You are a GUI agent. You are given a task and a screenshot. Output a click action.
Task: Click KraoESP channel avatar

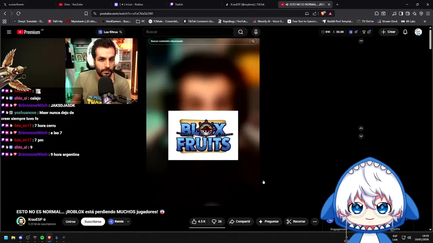click(x=21, y=221)
